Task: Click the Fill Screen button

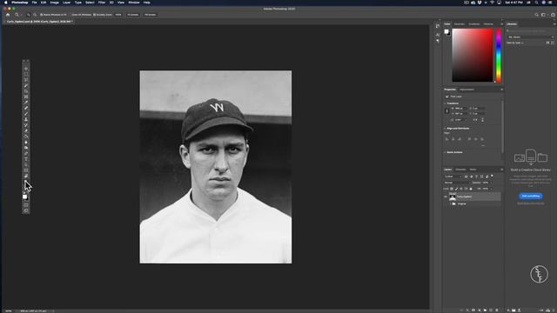Action: pos(150,15)
